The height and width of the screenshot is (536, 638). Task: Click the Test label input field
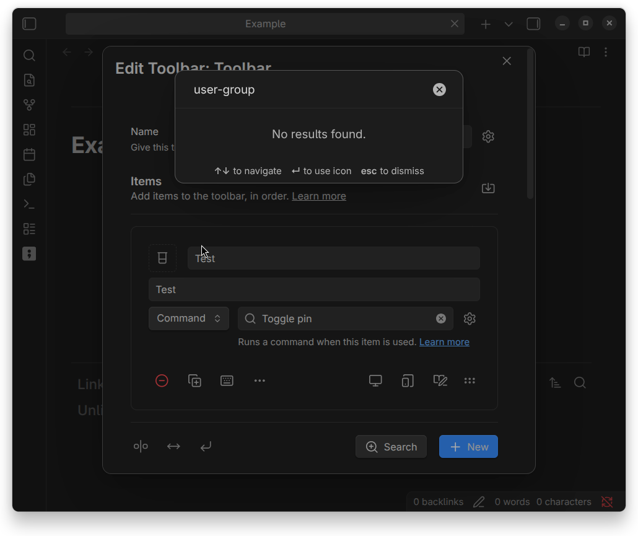point(334,258)
